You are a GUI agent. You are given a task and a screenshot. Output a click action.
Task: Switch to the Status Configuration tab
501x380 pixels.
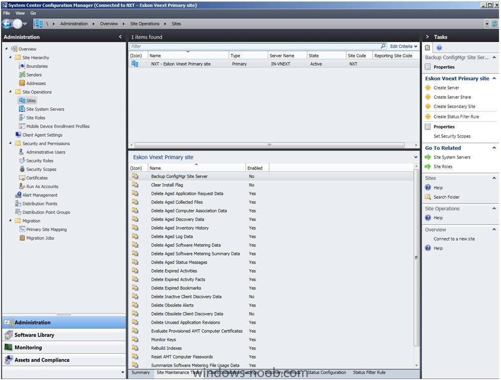(326, 373)
